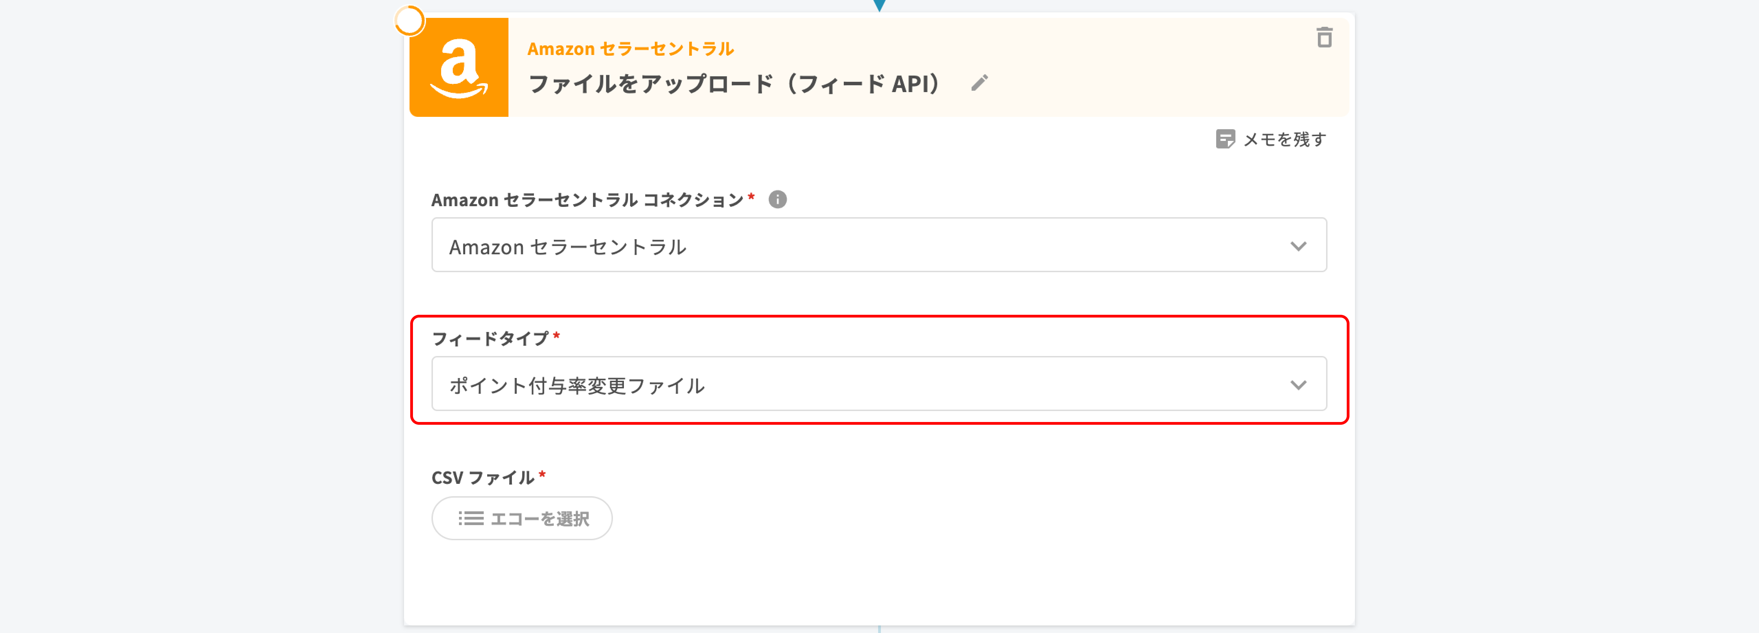Click the step title ファイルをアップロード（フィード API）
The height and width of the screenshot is (633, 1759).
(x=734, y=84)
